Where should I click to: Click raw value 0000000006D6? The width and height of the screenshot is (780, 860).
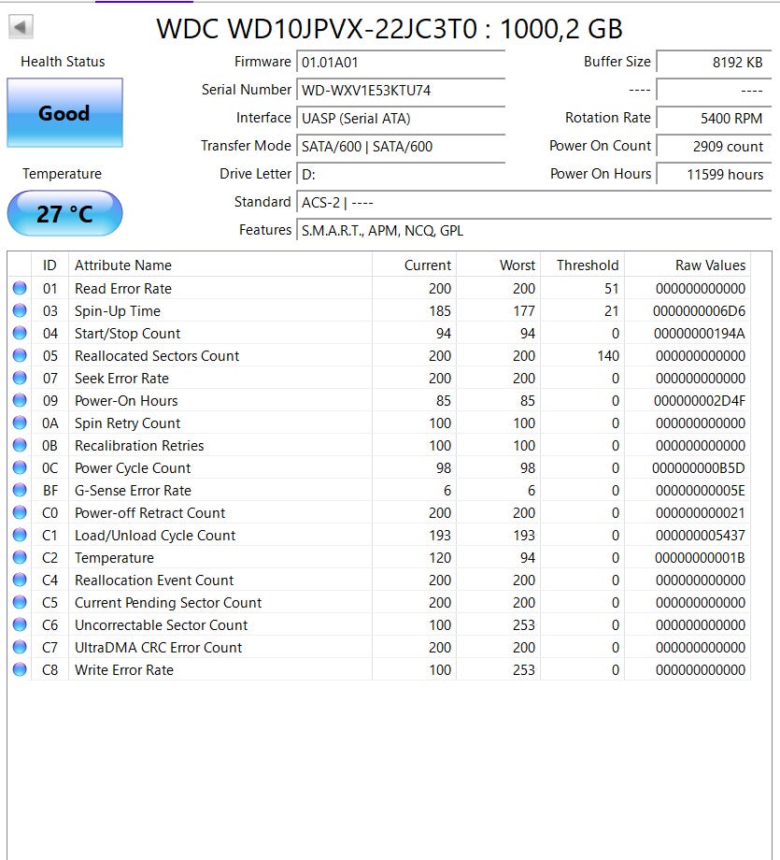pos(700,311)
